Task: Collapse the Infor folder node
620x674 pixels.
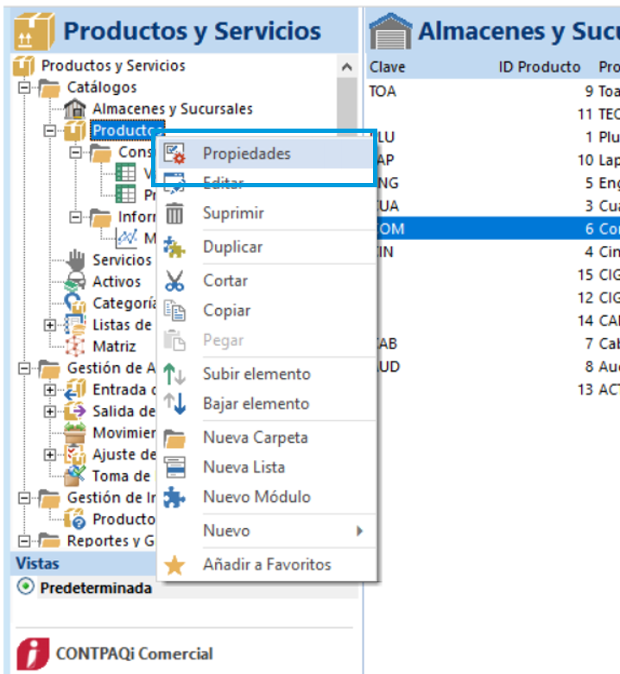Action: point(76,217)
